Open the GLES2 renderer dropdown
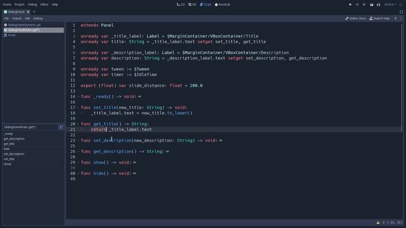Screen dimensions: 406x228 click(390, 4)
